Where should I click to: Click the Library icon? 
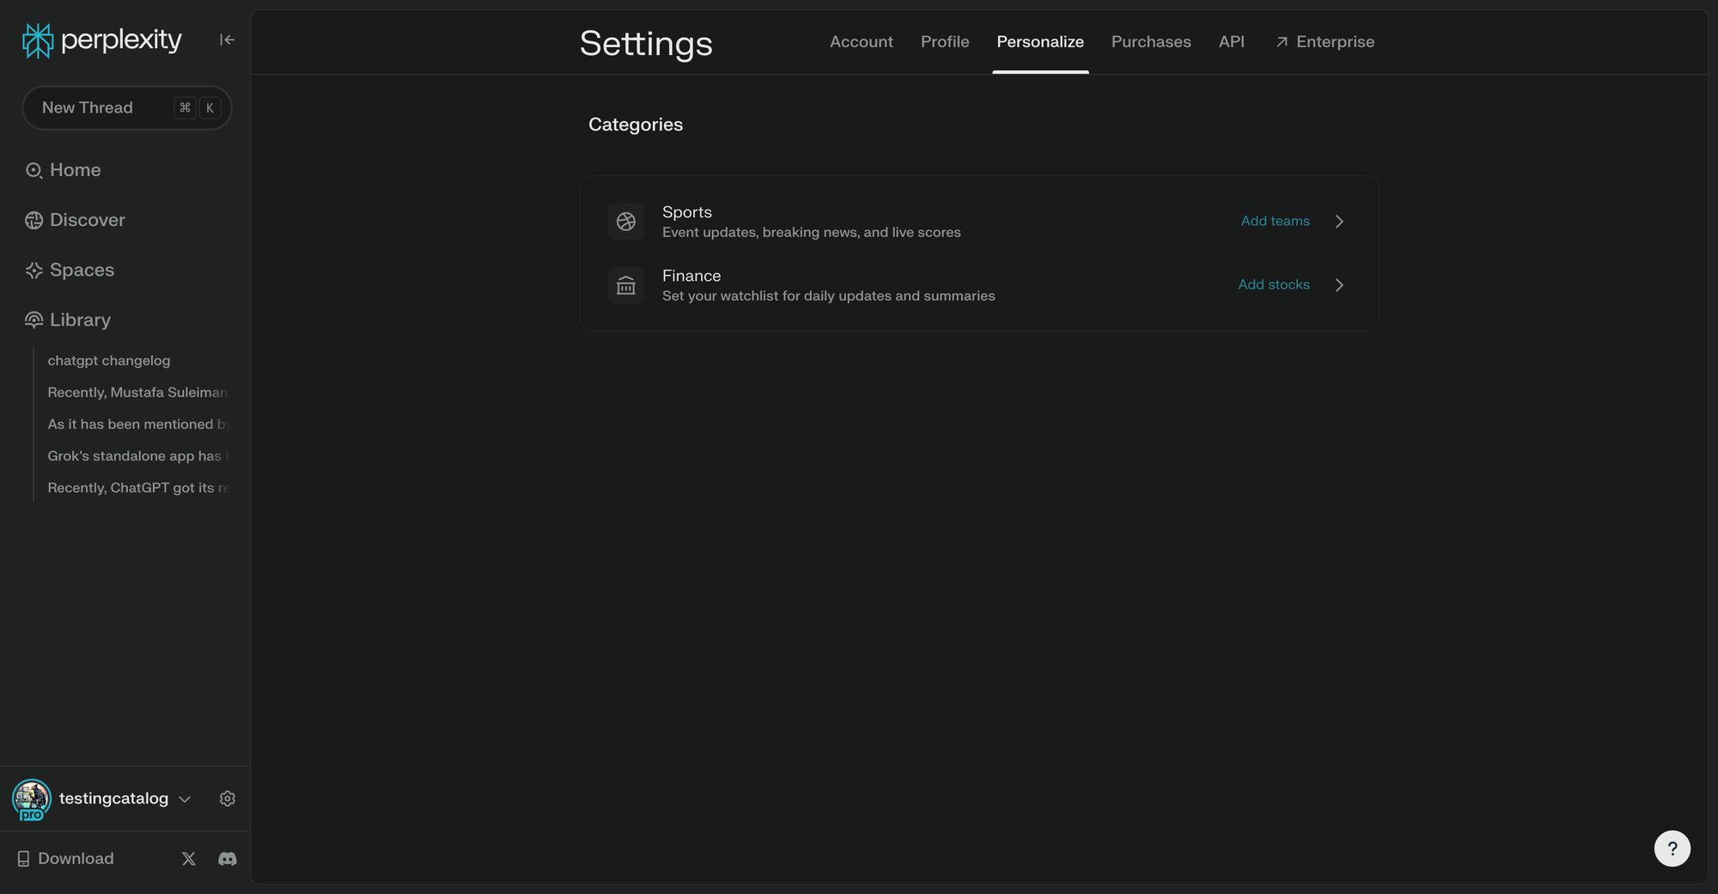tap(34, 319)
